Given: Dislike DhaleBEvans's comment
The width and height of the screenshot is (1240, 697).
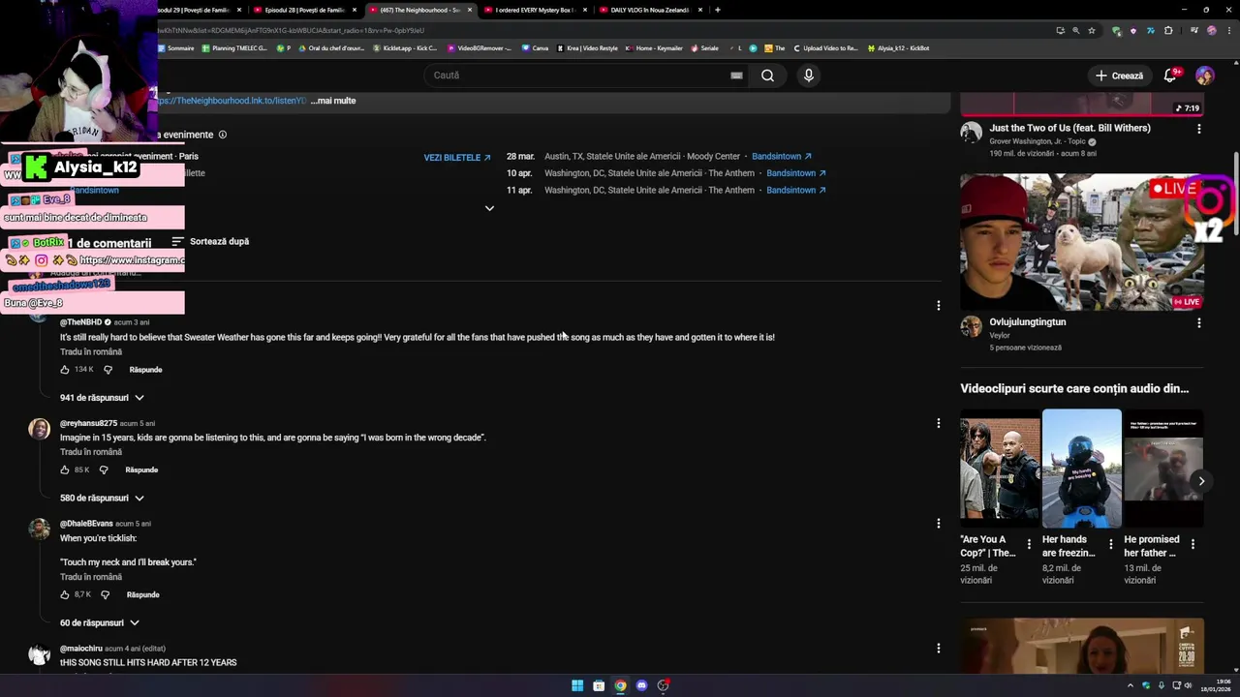Looking at the screenshot, I should click(105, 595).
